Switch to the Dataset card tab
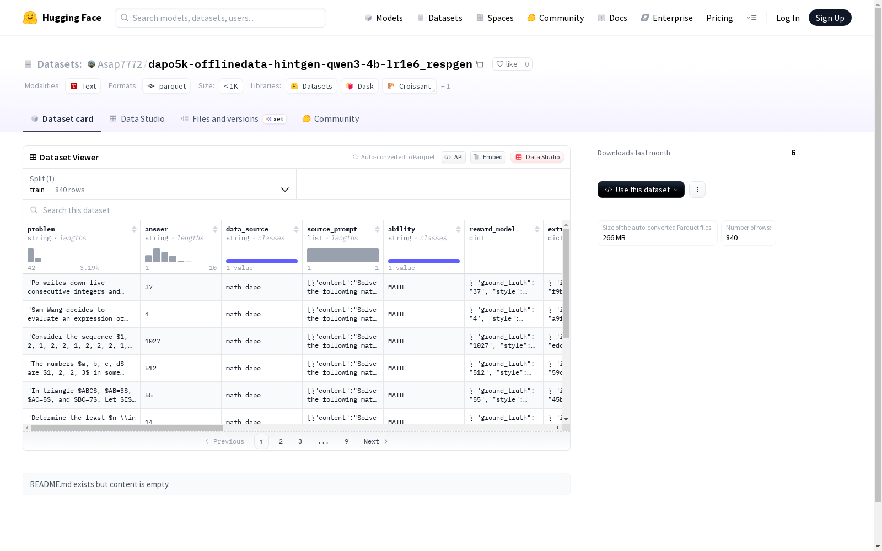 62,119
